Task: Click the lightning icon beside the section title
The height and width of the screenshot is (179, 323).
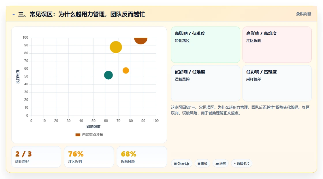Action: [x=14, y=14]
